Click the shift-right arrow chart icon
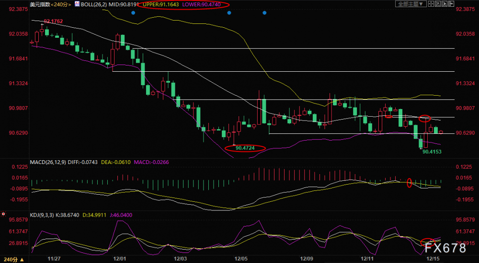The image size is (479, 263). point(451,4)
